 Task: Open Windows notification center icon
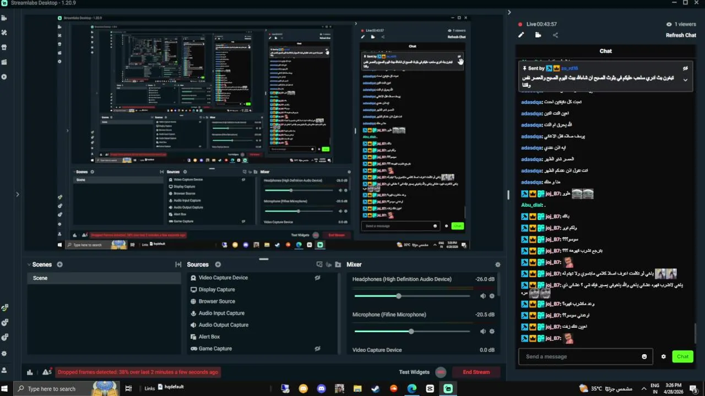(x=693, y=389)
